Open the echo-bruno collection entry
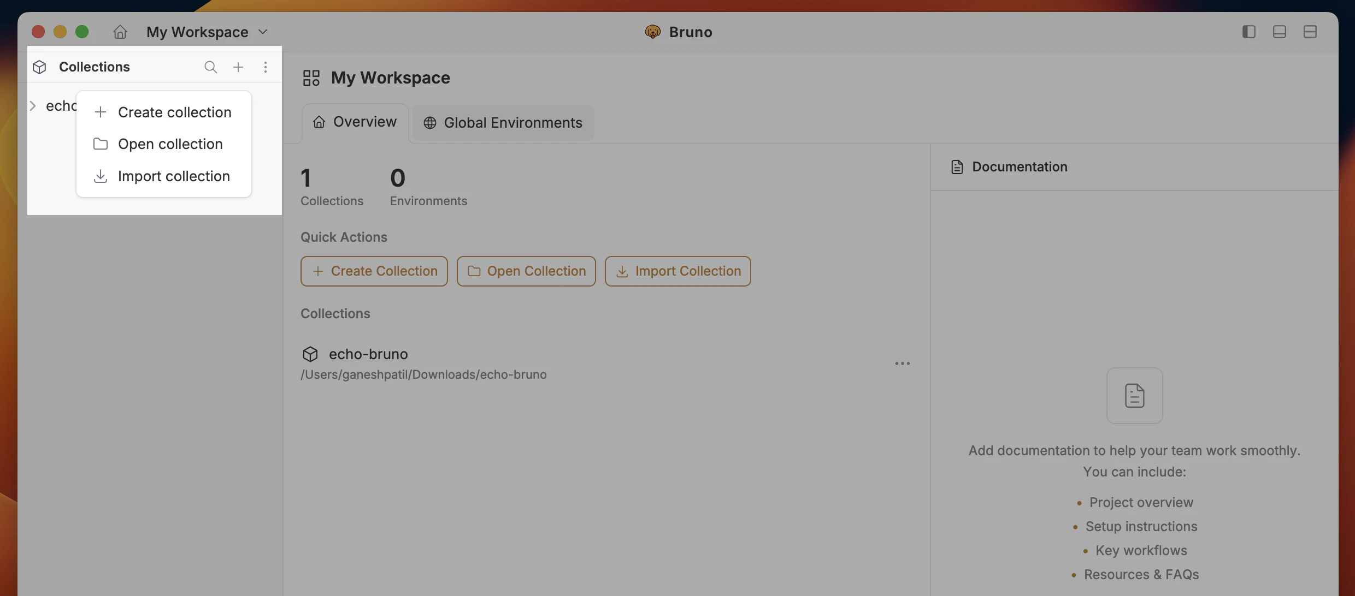 pos(369,354)
